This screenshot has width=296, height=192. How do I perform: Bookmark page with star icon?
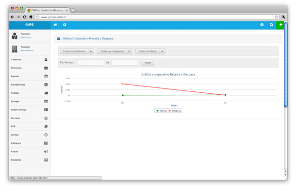tap(277, 17)
